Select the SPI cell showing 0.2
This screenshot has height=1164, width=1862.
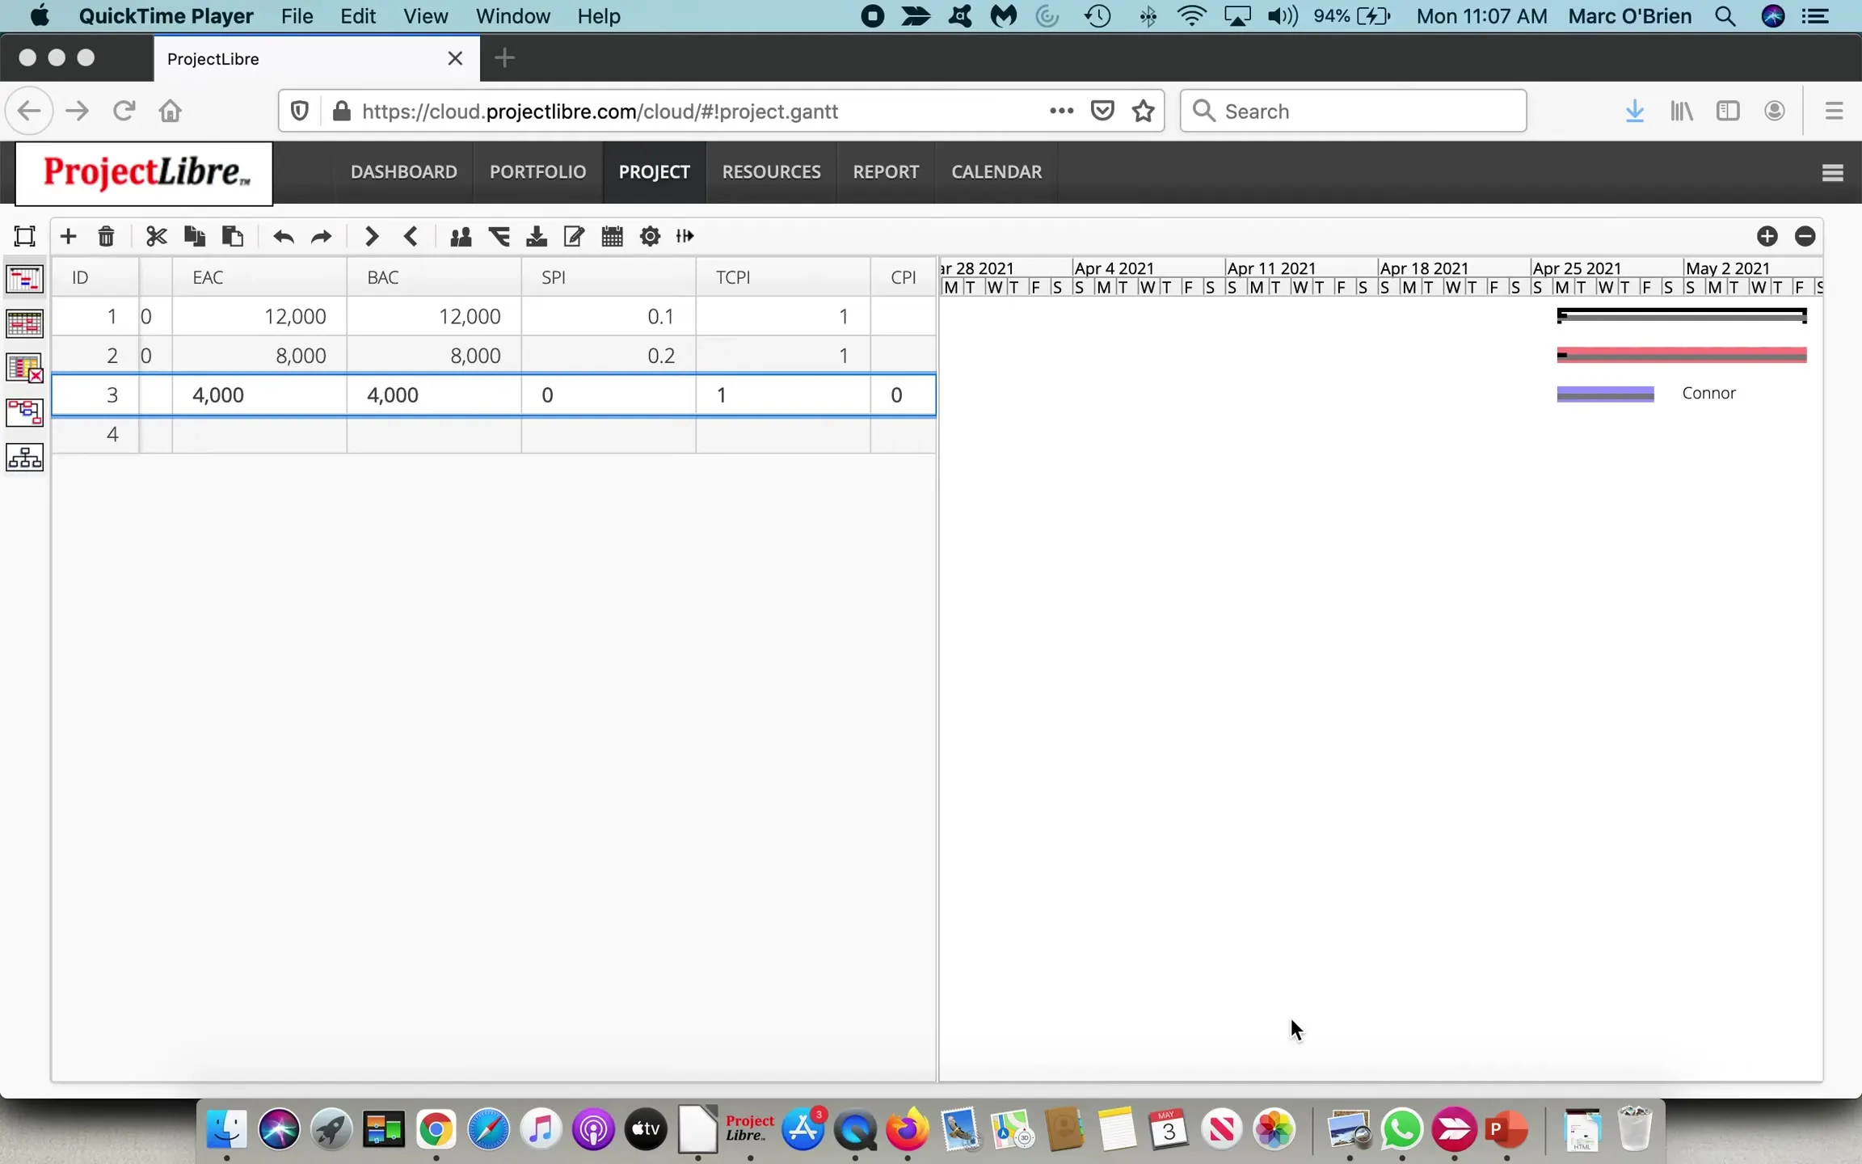(x=609, y=356)
